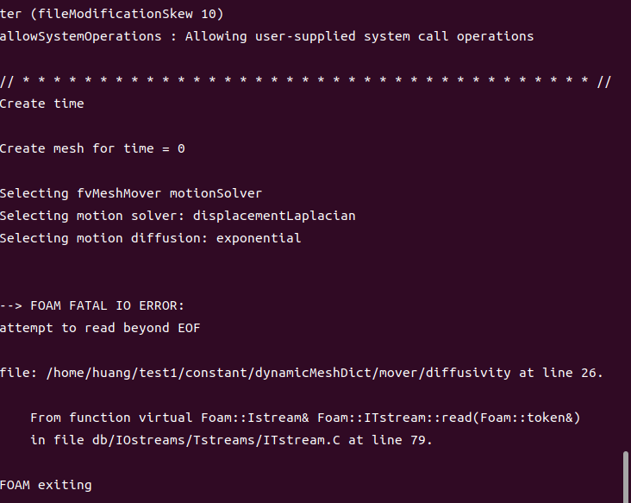The image size is (631, 503).
Task: Click the 'Create mesh for time = 0' line
Action: click(x=92, y=148)
